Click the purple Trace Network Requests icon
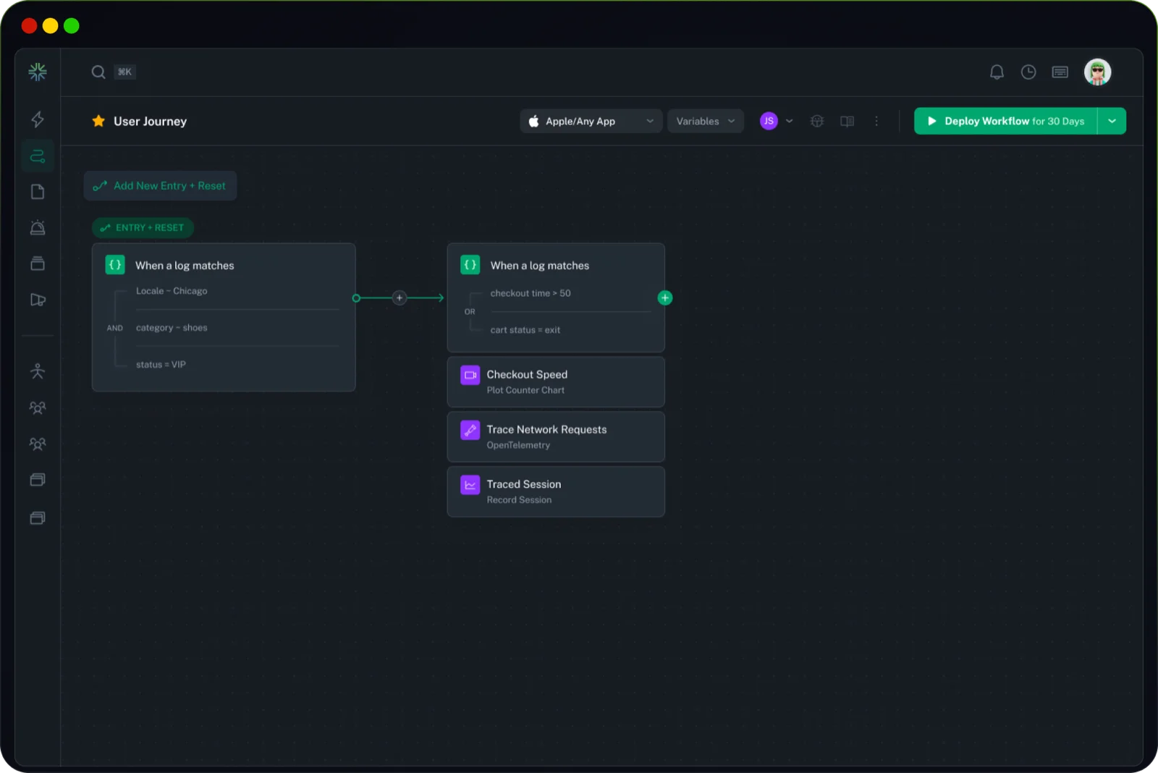Image resolution: width=1158 pixels, height=773 pixels. (x=470, y=431)
